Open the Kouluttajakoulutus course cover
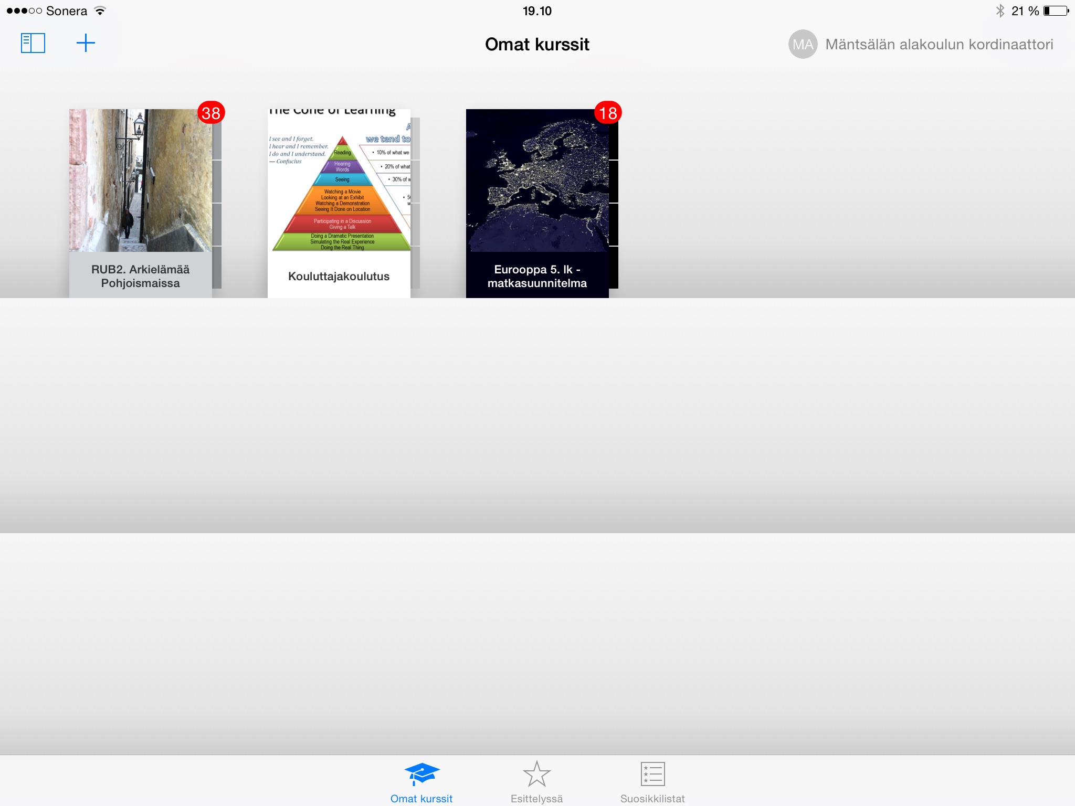The width and height of the screenshot is (1075, 806). coord(339,181)
